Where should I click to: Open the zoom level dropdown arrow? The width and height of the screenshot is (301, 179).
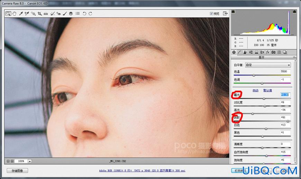pos(29,161)
